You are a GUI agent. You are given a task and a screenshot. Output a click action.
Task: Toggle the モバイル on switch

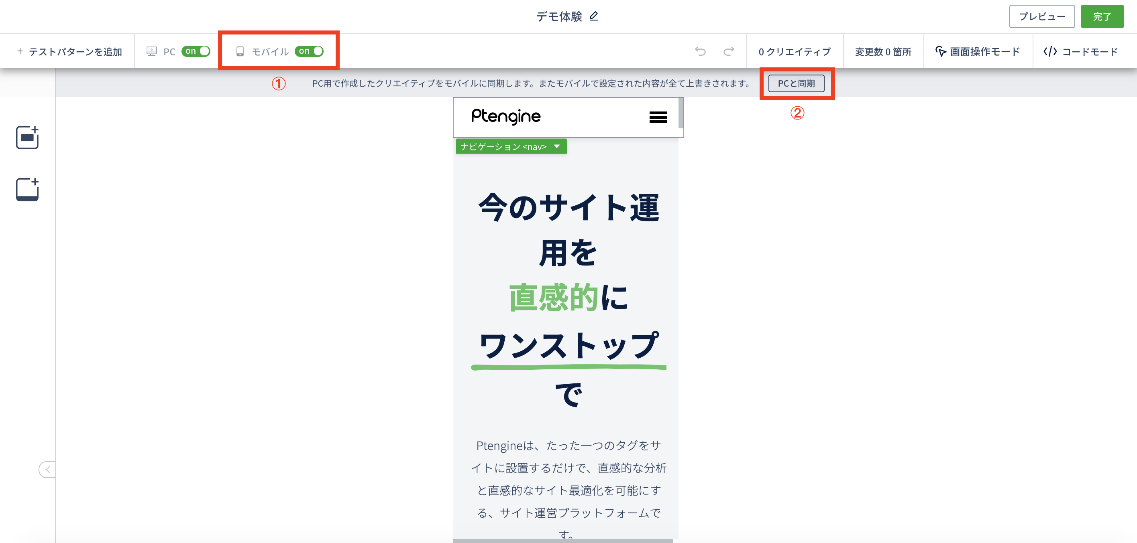tap(309, 51)
